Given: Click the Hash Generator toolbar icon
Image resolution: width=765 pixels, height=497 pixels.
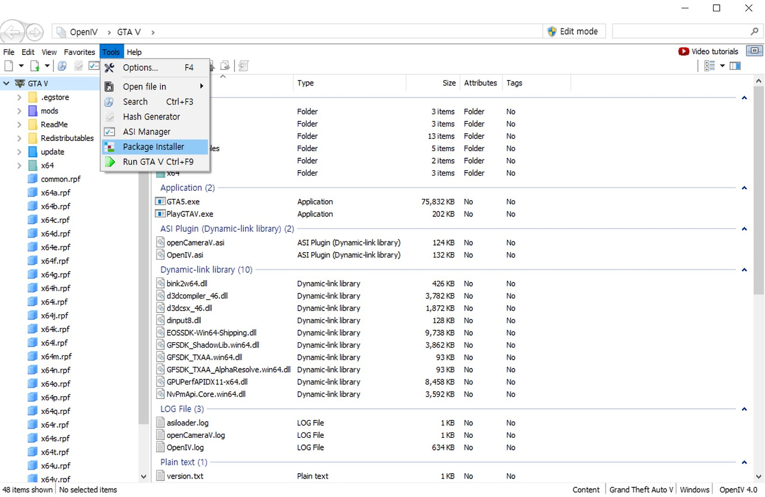Looking at the screenshot, I should point(78,66).
